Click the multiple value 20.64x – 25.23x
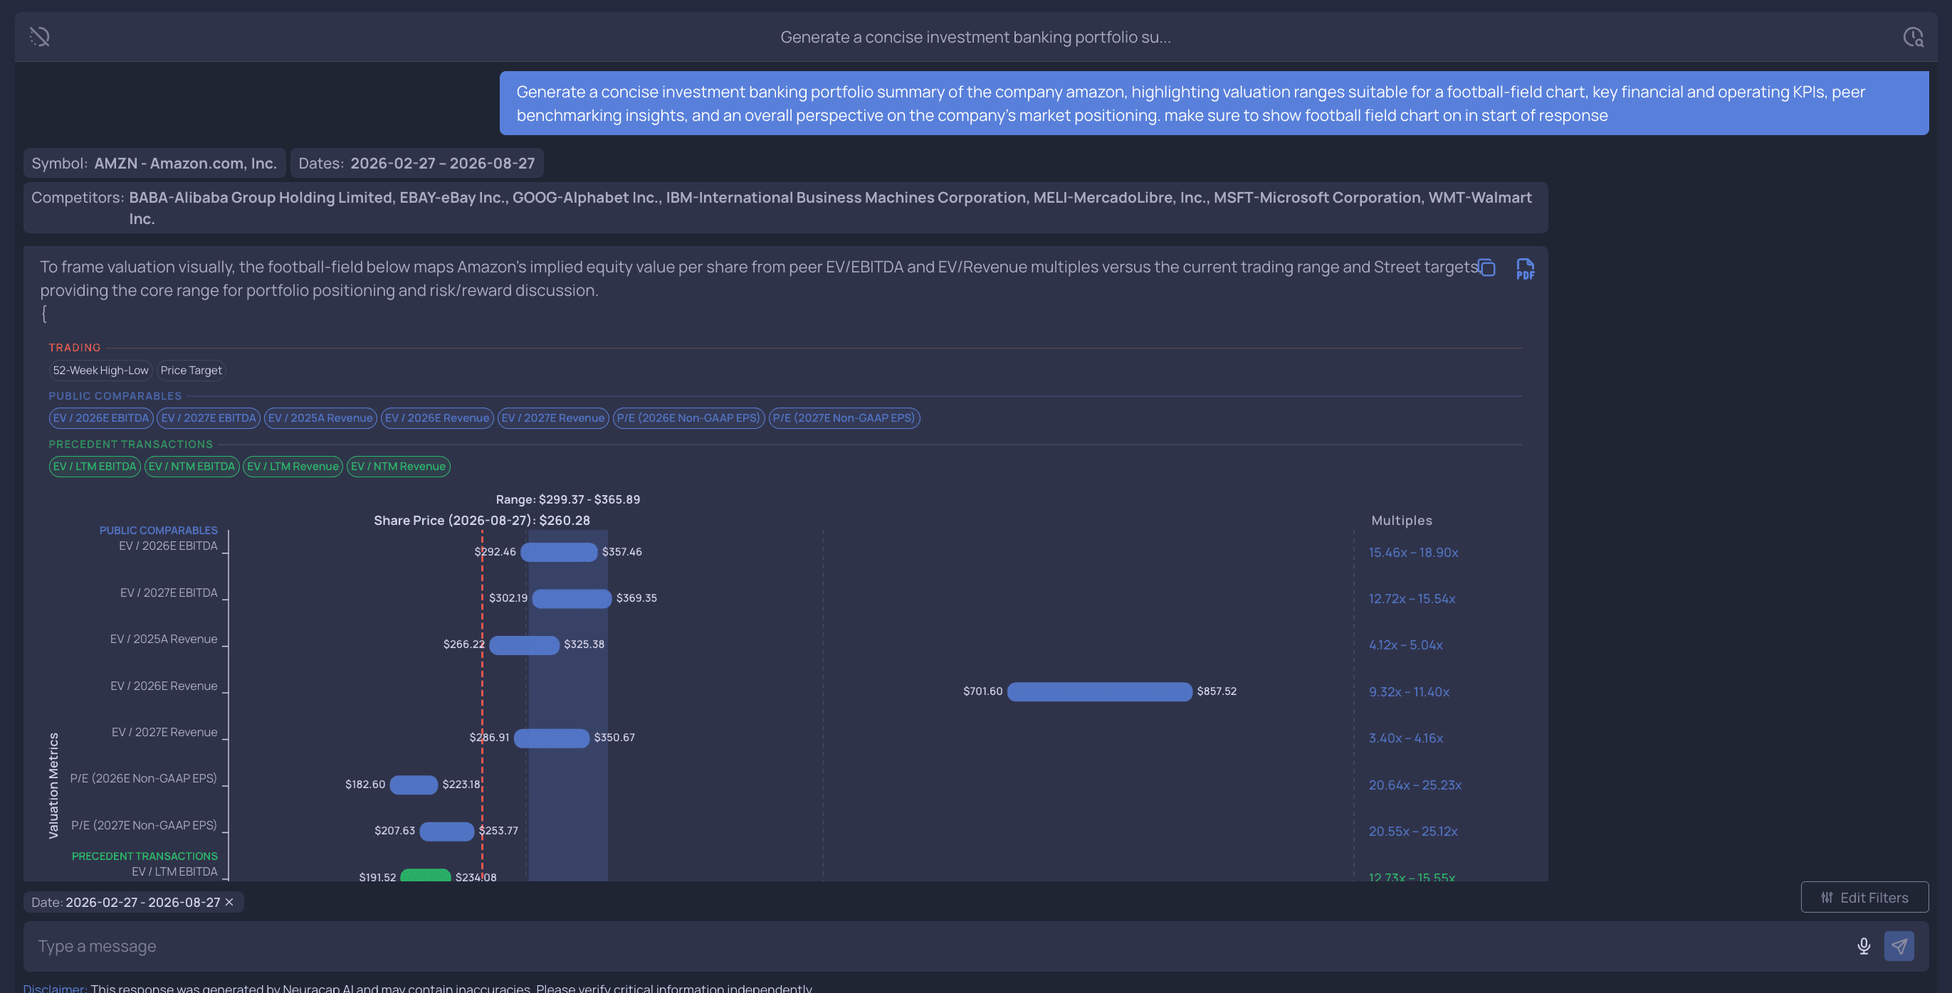This screenshot has width=1952, height=993. coord(1415,785)
